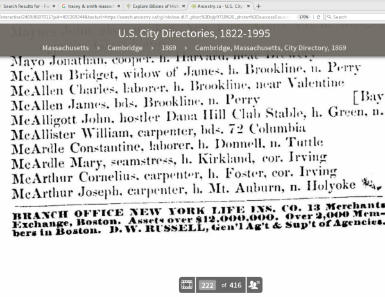385x297 pixels.
Task: Select the 'Ancestry.ca - U.S. City' tab
Action: [x=217, y=6]
